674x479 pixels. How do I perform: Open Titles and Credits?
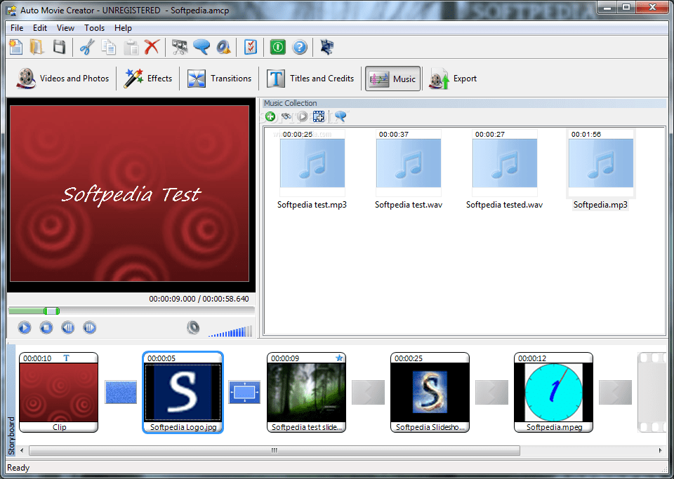coord(310,78)
